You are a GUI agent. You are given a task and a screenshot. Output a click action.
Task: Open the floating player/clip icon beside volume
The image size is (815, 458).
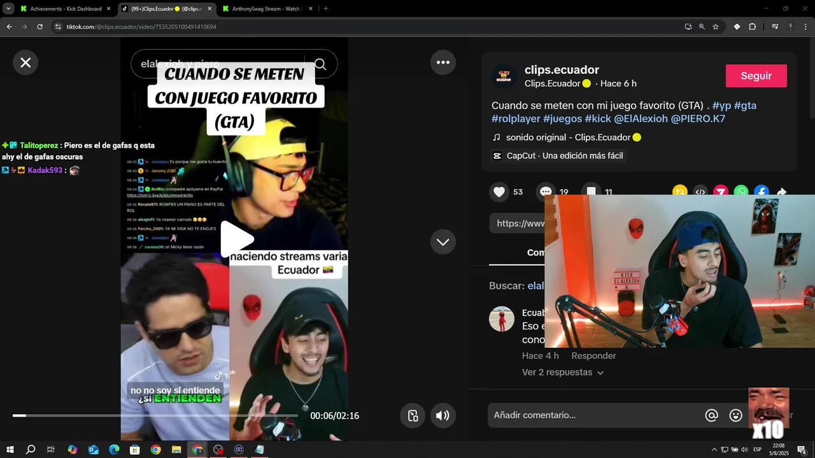coord(413,415)
